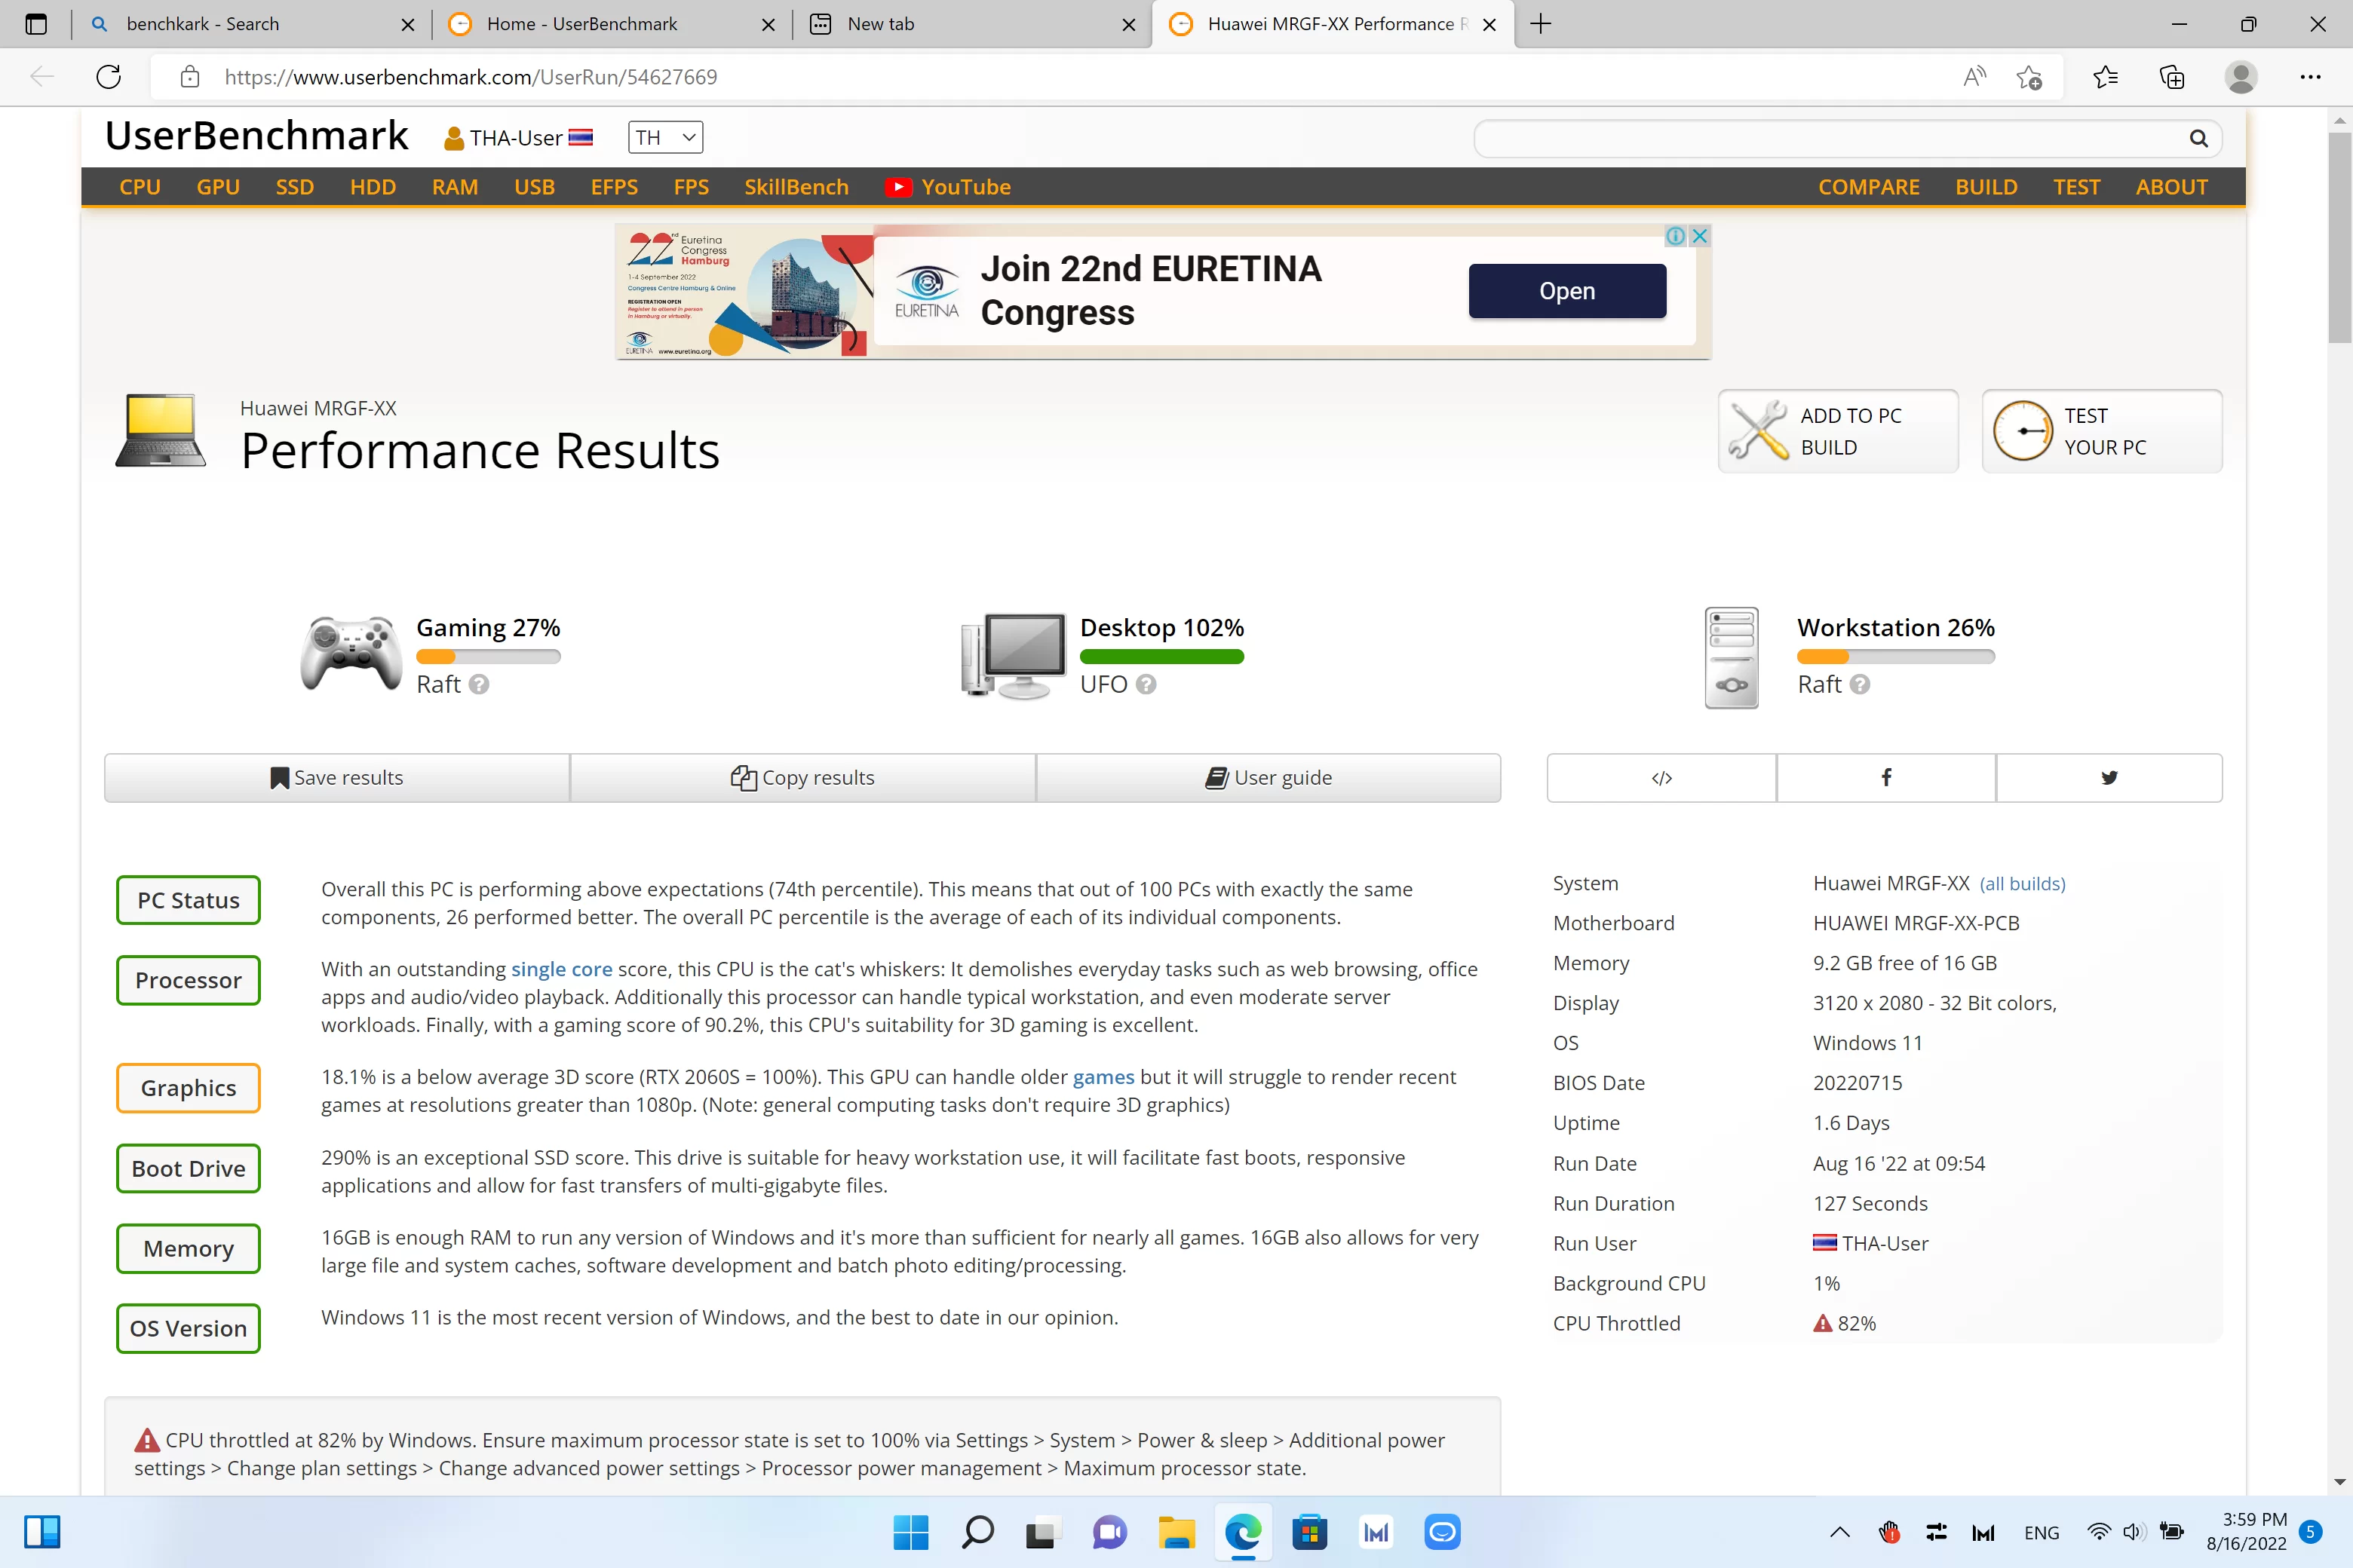
Task: Click the Desktop monitor icon
Action: coord(1014,656)
